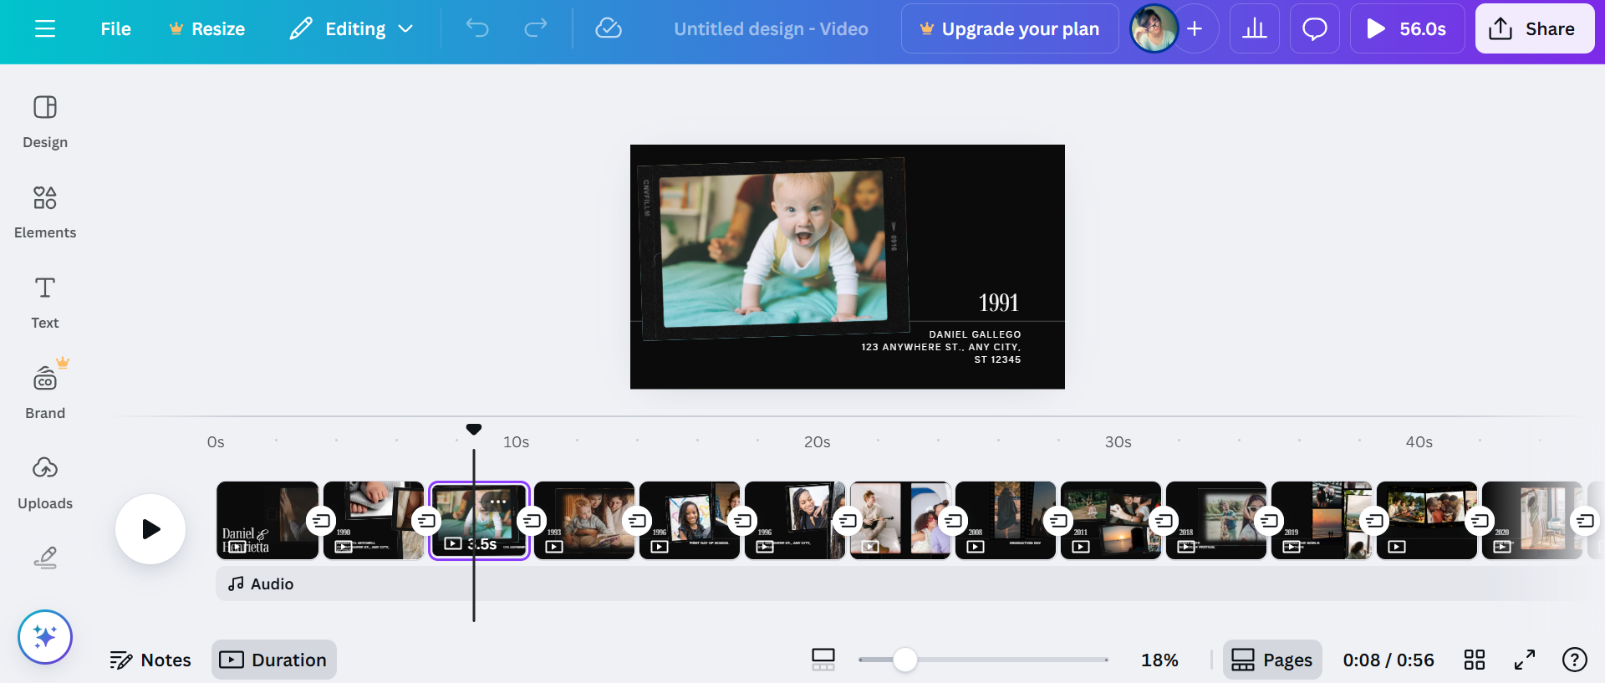Image resolution: width=1605 pixels, height=683 pixels.
Task: Click the Audio track row
Action: (903, 584)
